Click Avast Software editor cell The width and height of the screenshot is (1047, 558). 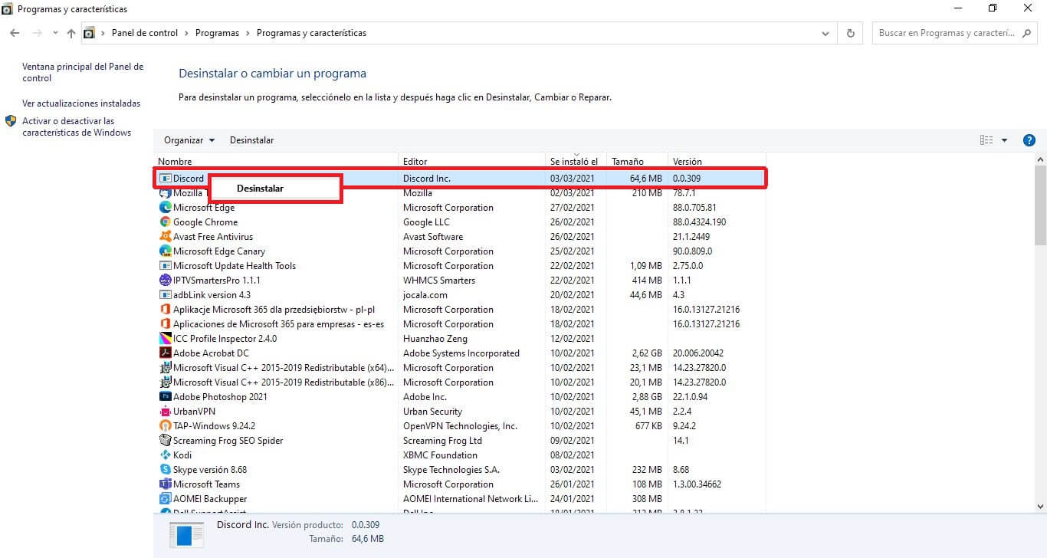click(434, 237)
